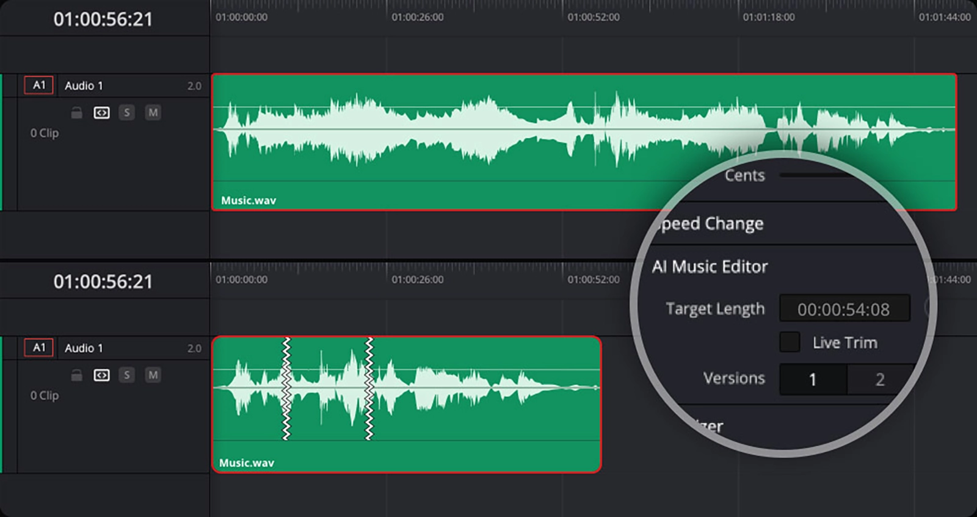
Task: Select version 1 in Versions
Action: tap(813, 380)
